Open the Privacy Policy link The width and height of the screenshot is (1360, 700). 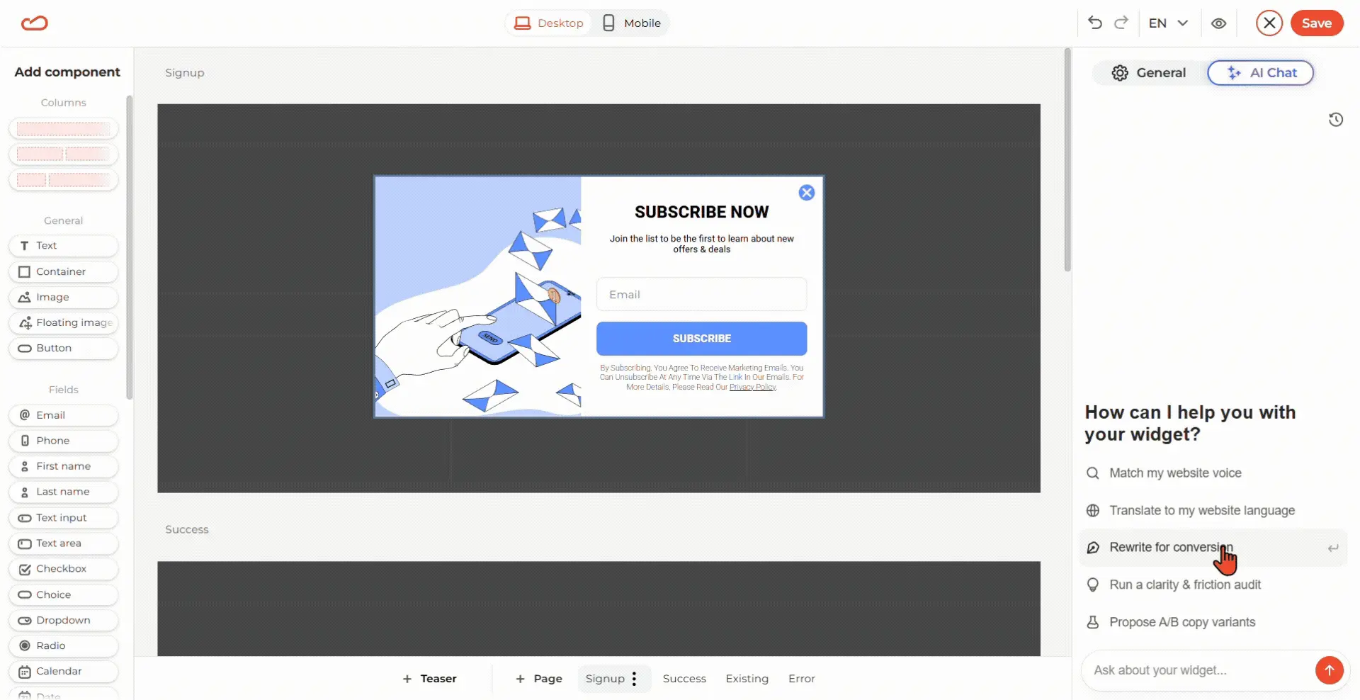(x=752, y=387)
